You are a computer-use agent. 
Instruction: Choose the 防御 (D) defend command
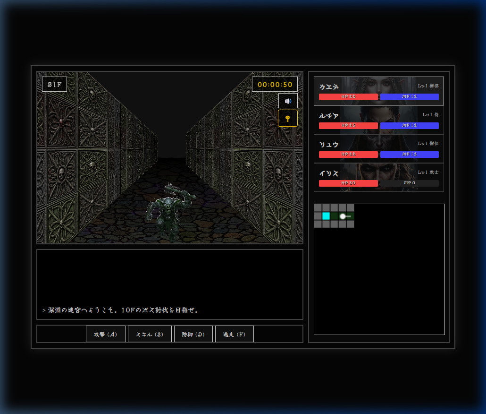(x=193, y=334)
